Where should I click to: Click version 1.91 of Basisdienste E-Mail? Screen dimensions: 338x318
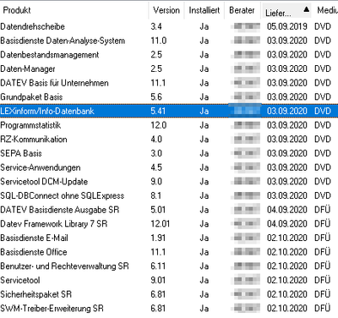point(158,238)
